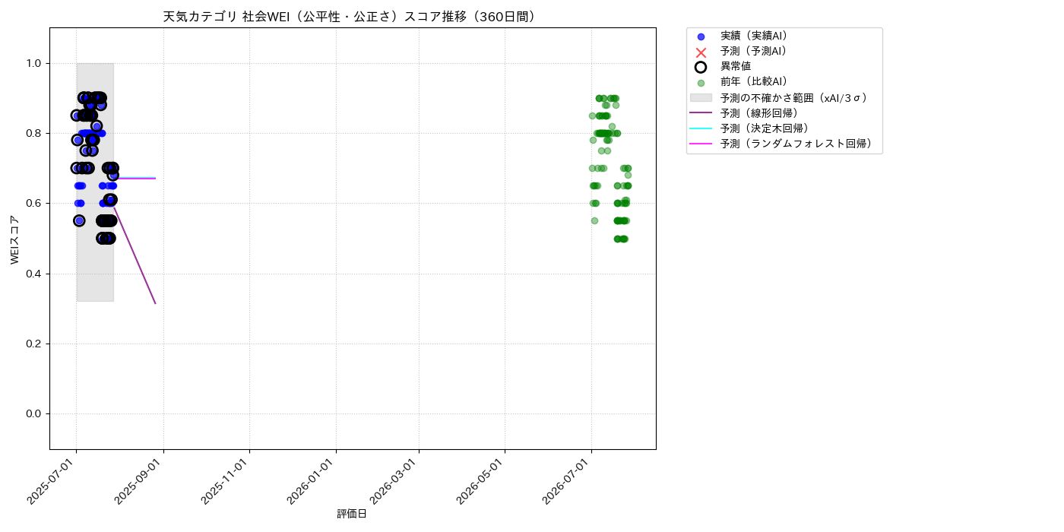This screenshot has height=532, width=1064.
Task: Click the gray 予測の不確かさ範囲 legend swatch
Action: (x=701, y=98)
